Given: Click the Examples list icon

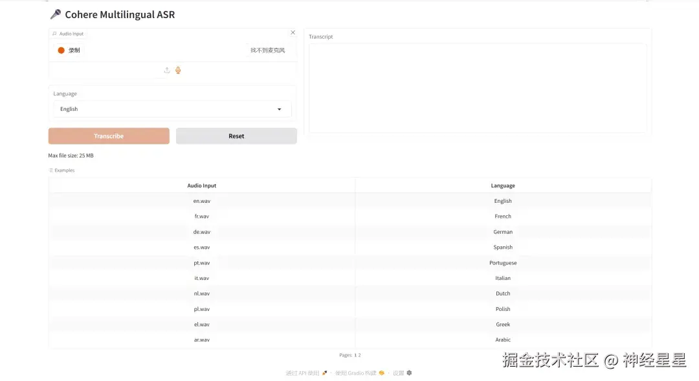Looking at the screenshot, I should [51, 170].
